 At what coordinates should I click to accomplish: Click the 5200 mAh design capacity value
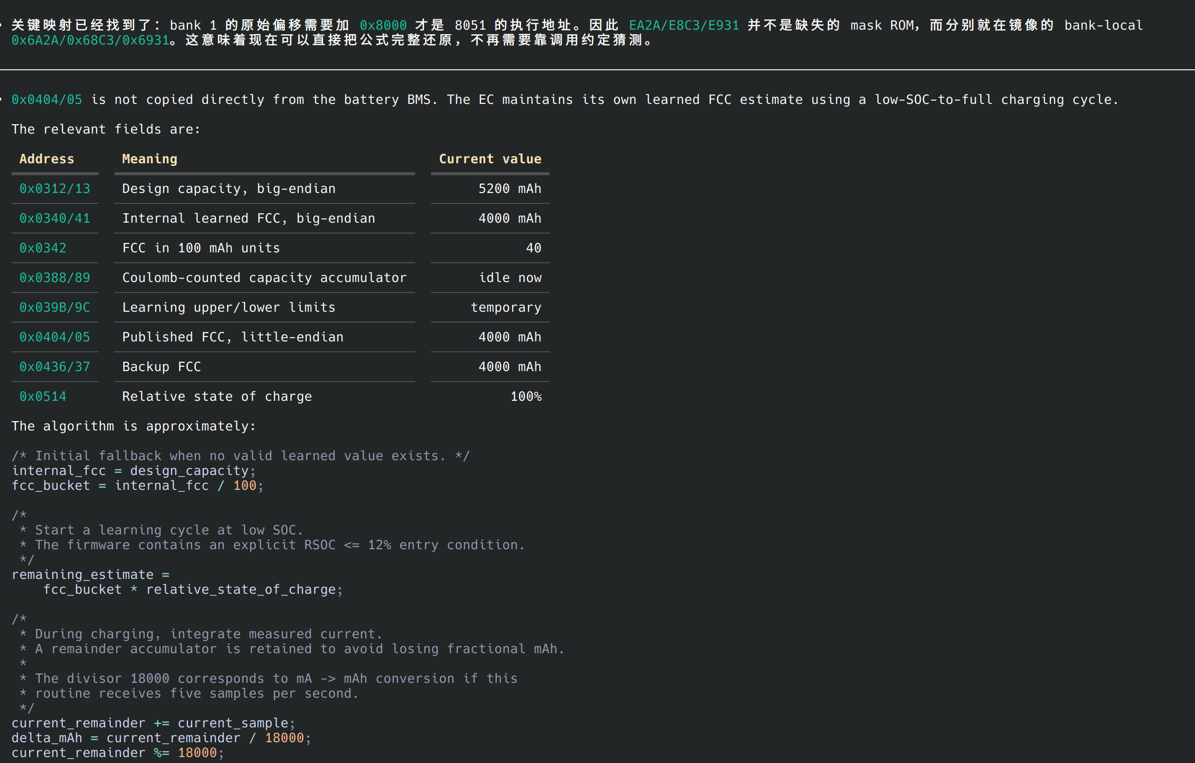[510, 189]
